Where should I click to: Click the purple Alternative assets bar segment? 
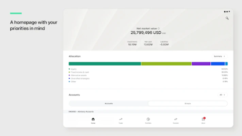pyautogui.click(x=201, y=64)
